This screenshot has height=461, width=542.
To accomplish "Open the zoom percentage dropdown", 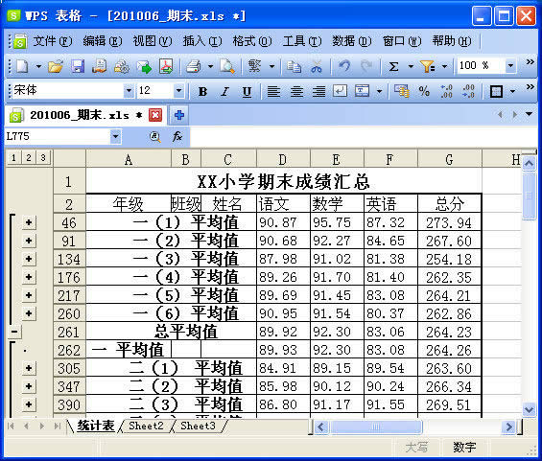I will [510, 65].
